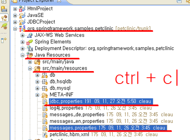This screenshot has width=190, height=140.
Task: Select Spring Elements label
Action: coord(53,42)
